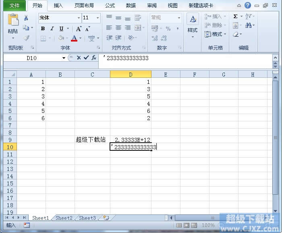Click the cell borders icon
This screenshot has width=282, height=233.
43,38
